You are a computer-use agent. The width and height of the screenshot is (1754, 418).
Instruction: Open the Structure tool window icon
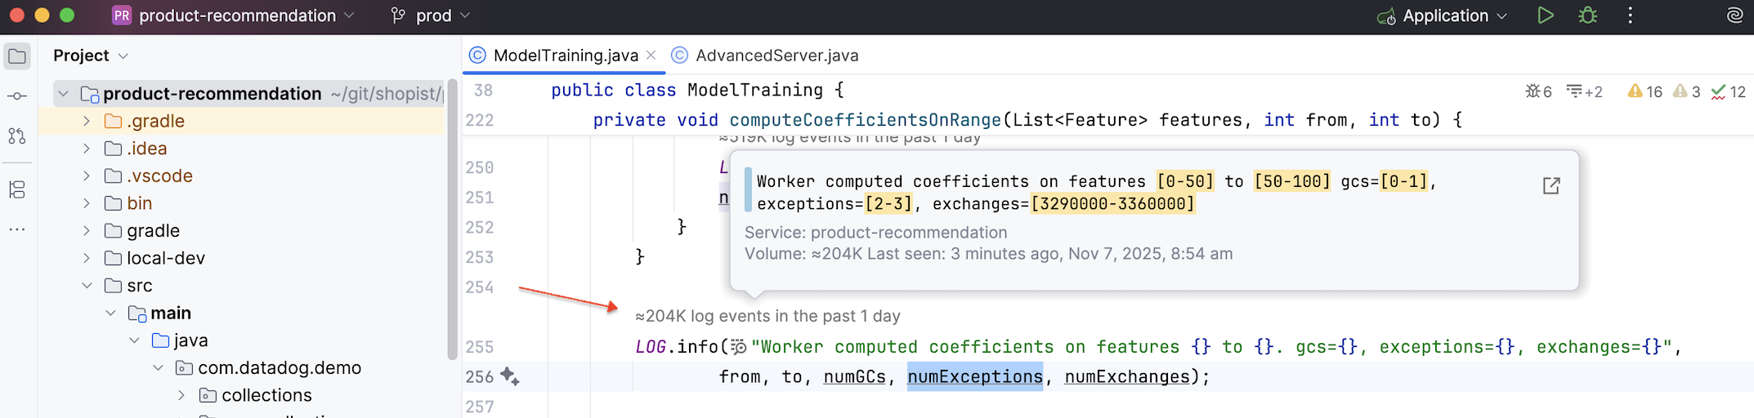(17, 190)
